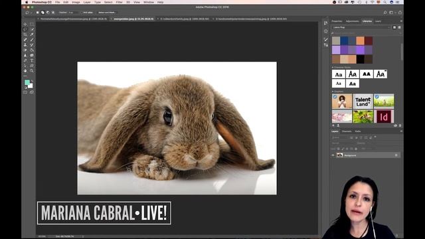Viewport: 425px width, 239px height.
Task: Open the Layers panel flyout menu
Action: point(401,131)
